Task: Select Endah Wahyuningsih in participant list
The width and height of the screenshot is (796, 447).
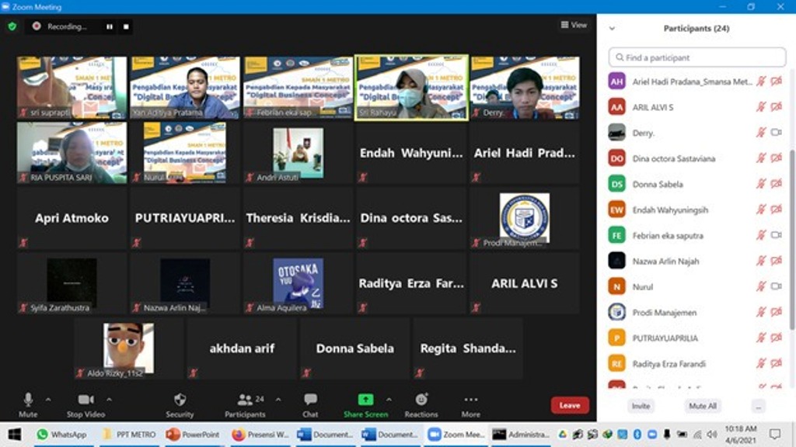Action: pyautogui.click(x=697, y=210)
